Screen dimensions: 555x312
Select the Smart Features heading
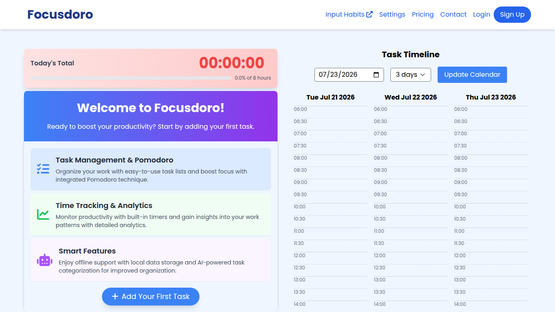click(87, 251)
